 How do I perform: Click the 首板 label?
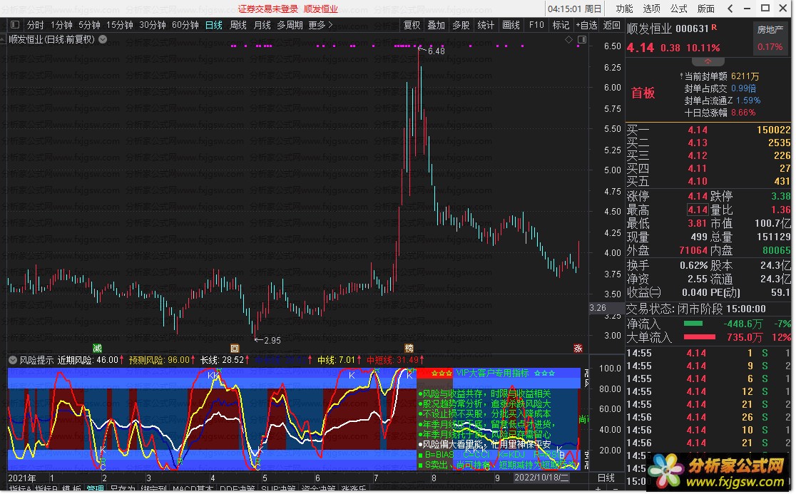[x=643, y=93]
